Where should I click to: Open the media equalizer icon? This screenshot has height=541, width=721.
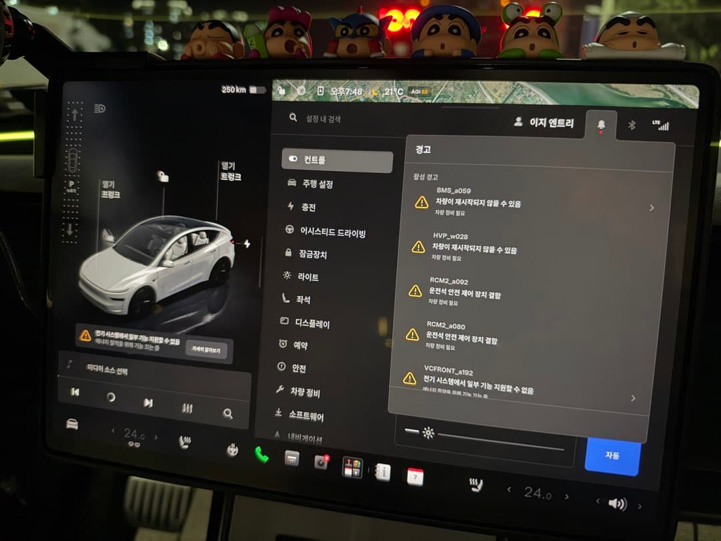187,408
